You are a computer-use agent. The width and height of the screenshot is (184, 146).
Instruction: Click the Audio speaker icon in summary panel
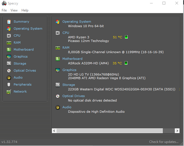(58, 107)
